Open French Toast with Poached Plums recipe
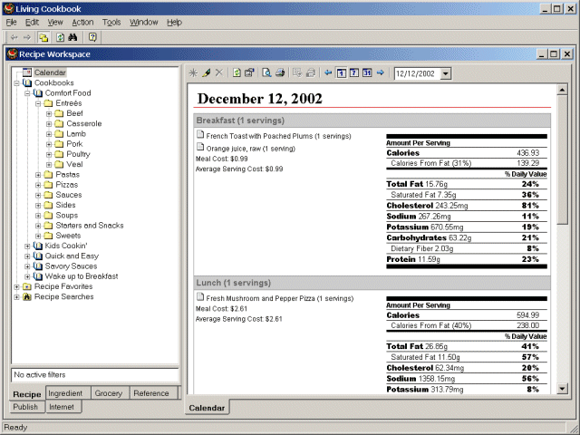The width and height of the screenshot is (580, 435). 278,136
